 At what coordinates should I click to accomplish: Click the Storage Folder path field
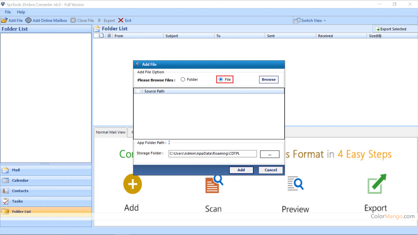(x=212, y=154)
